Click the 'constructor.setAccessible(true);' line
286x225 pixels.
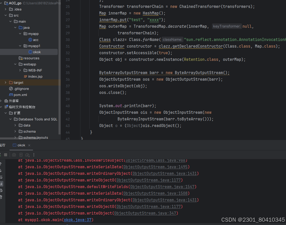click(x=136, y=53)
